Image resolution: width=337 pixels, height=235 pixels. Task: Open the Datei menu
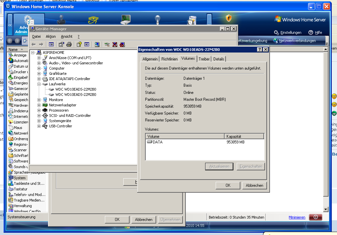coord(36,36)
